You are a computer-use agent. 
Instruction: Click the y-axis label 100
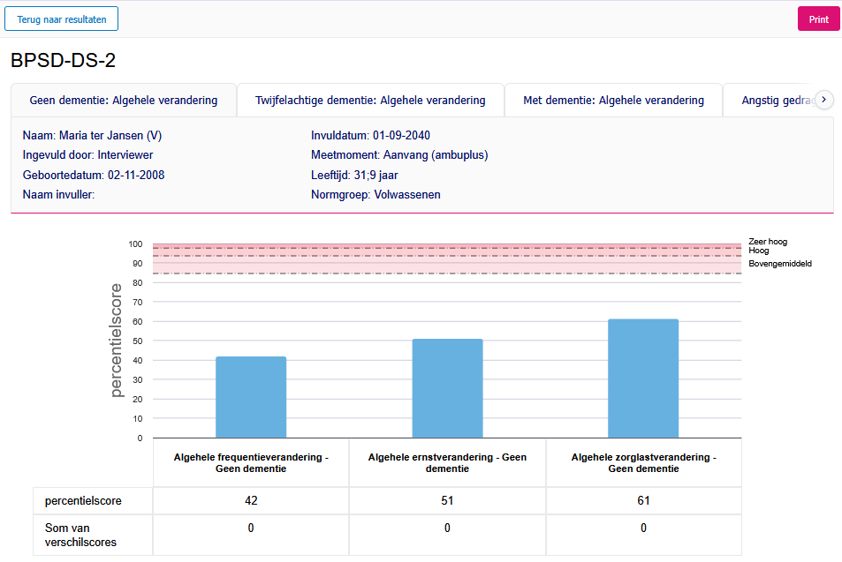click(135, 244)
